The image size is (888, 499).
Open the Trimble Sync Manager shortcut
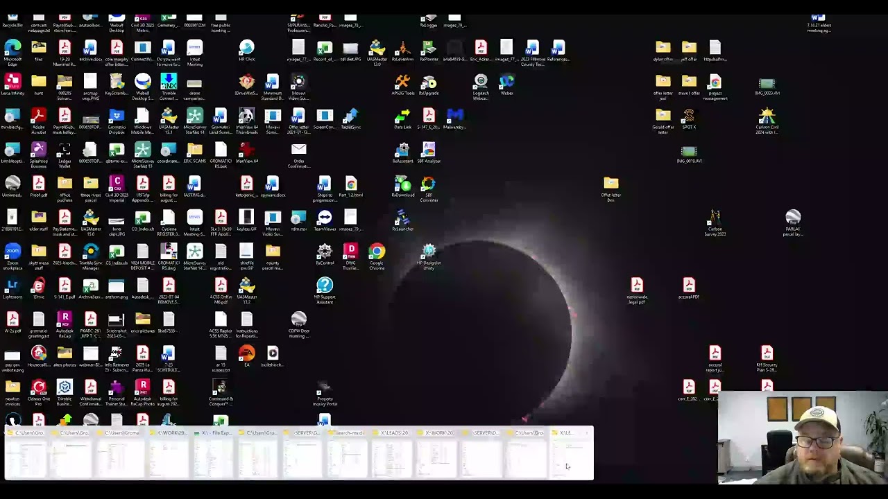pyautogui.click(x=90, y=252)
